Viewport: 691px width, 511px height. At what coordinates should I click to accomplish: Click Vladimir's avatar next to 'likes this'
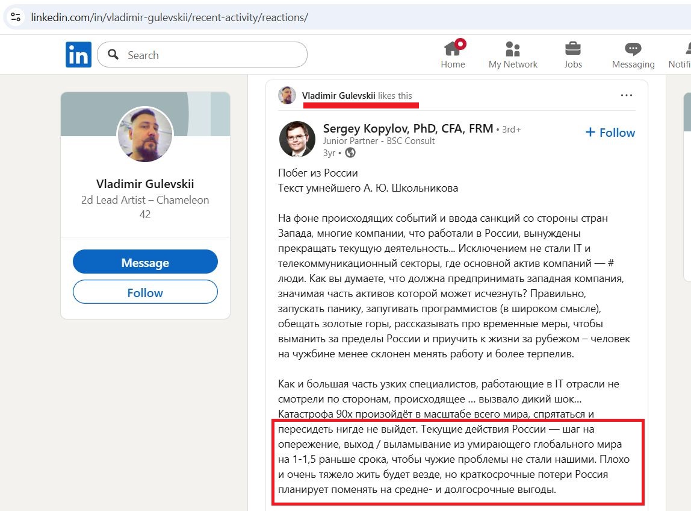pos(287,95)
